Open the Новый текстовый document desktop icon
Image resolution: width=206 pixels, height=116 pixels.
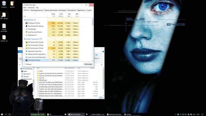[4, 28]
